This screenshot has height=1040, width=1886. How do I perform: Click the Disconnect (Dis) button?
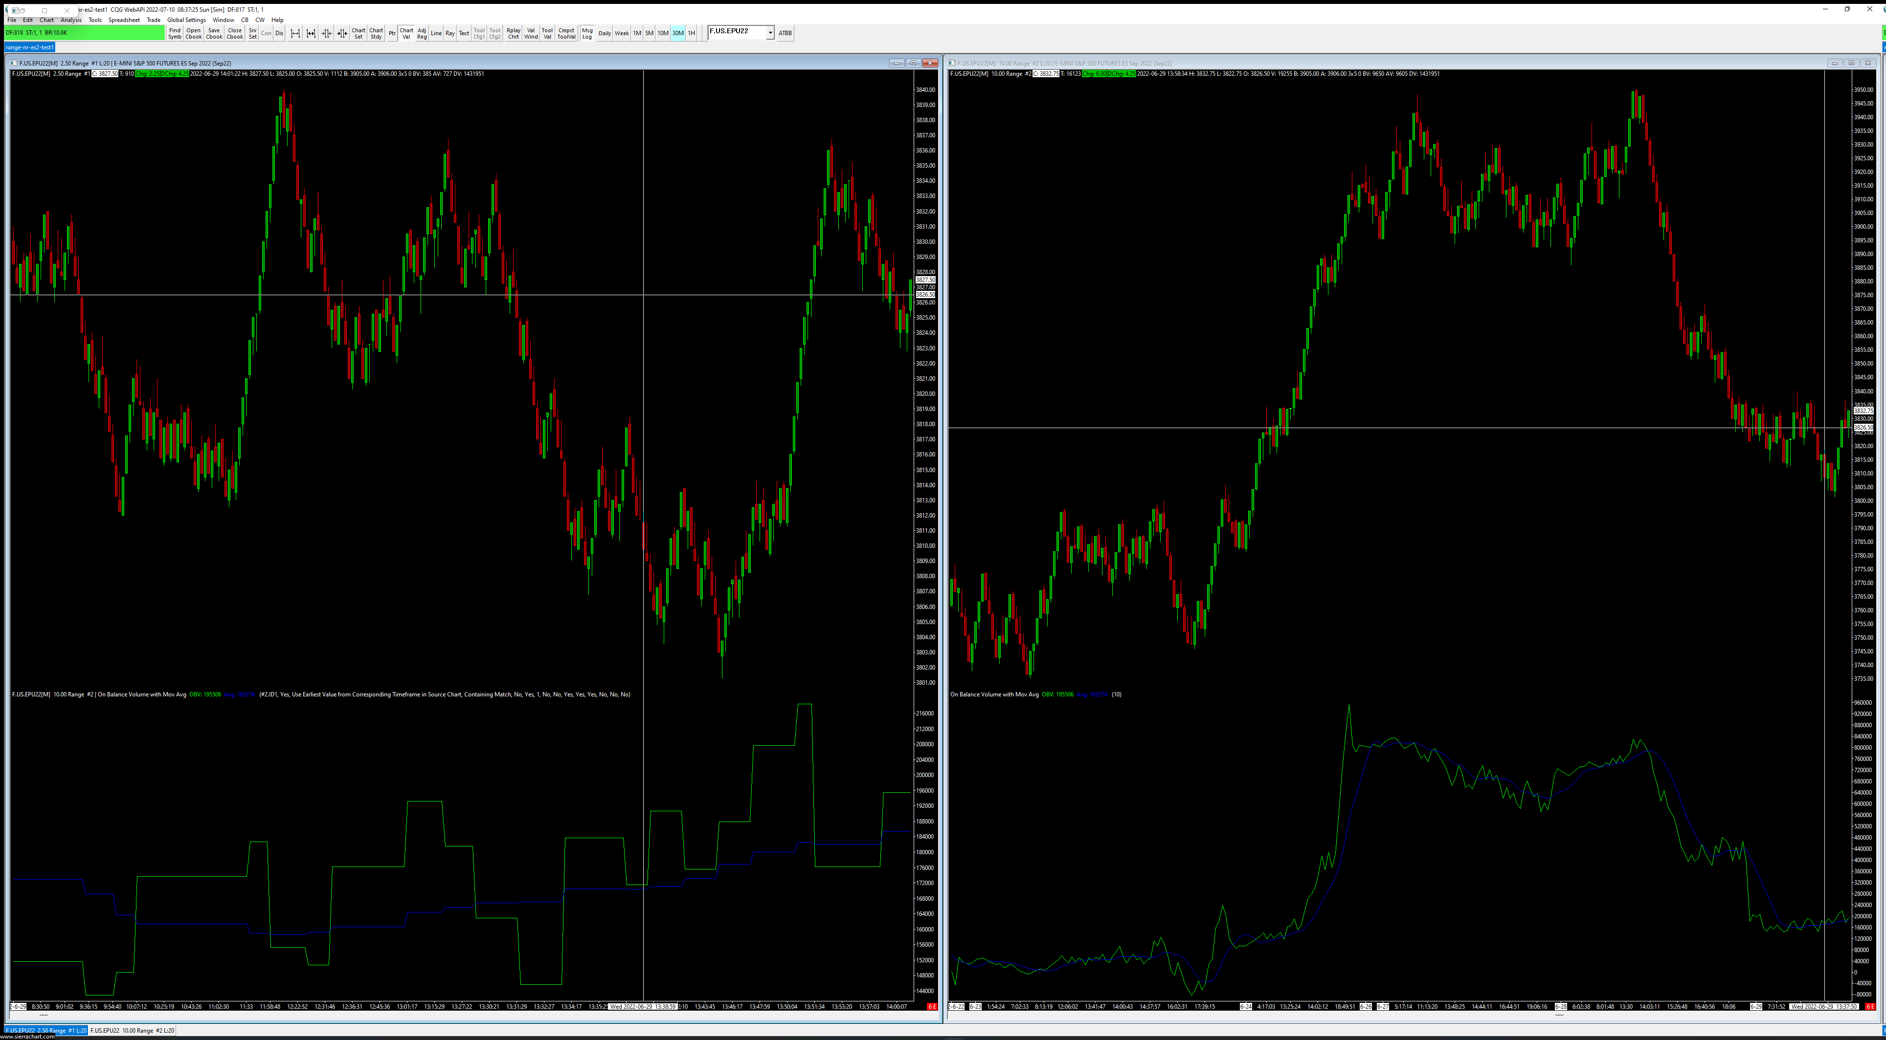click(x=279, y=33)
